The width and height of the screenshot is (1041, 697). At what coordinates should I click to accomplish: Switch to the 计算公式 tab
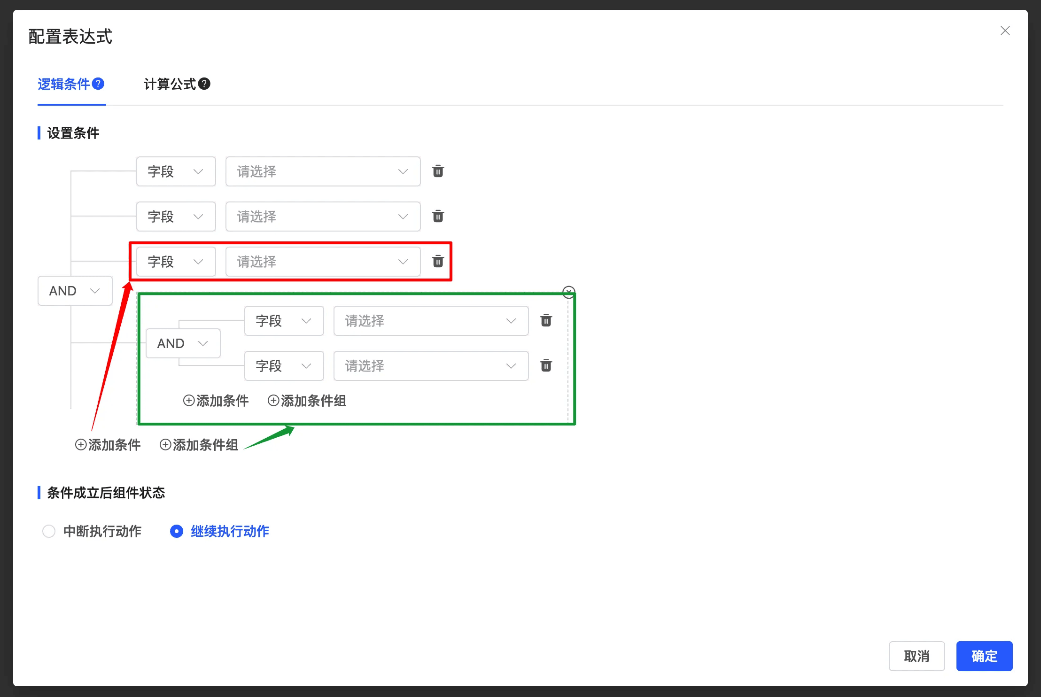(170, 84)
